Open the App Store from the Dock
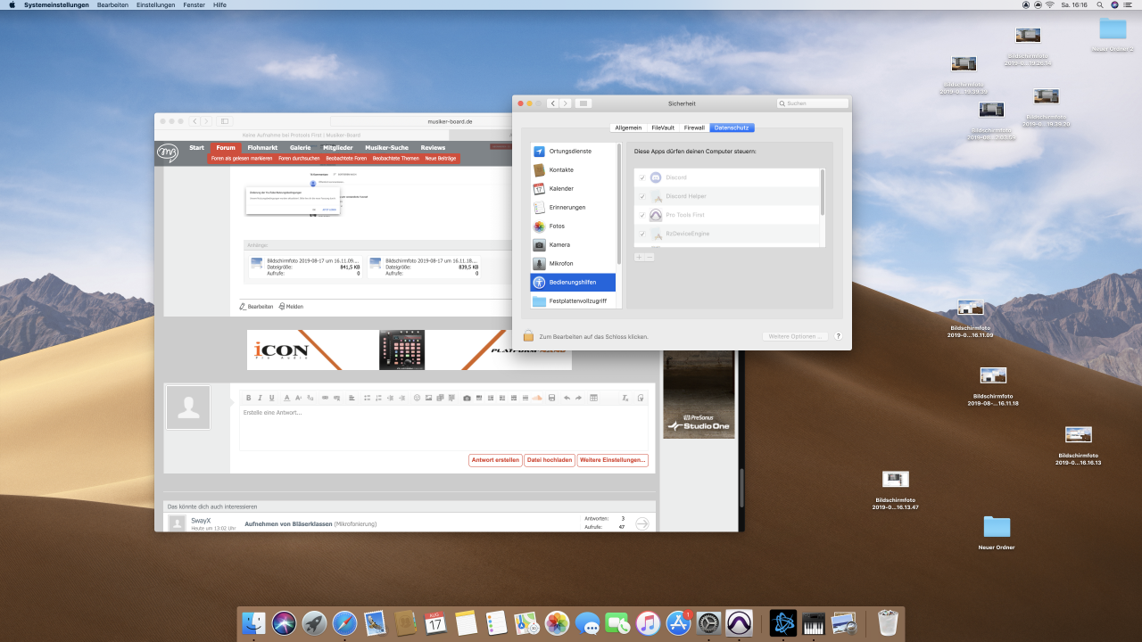The height and width of the screenshot is (642, 1142). (x=679, y=622)
